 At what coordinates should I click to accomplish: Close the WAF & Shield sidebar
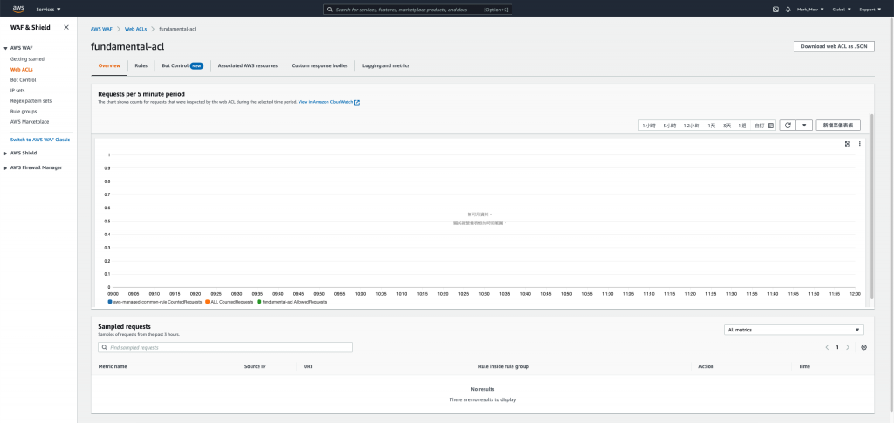(x=66, y=27)
